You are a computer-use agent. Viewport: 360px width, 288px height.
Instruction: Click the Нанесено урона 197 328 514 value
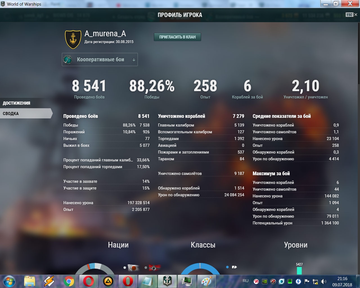(139, 203)
